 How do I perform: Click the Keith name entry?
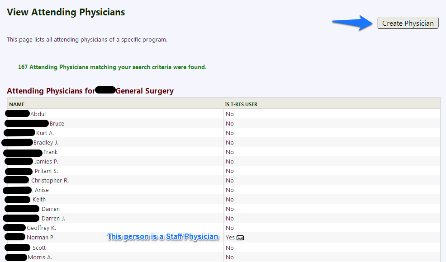click(39, 200)
